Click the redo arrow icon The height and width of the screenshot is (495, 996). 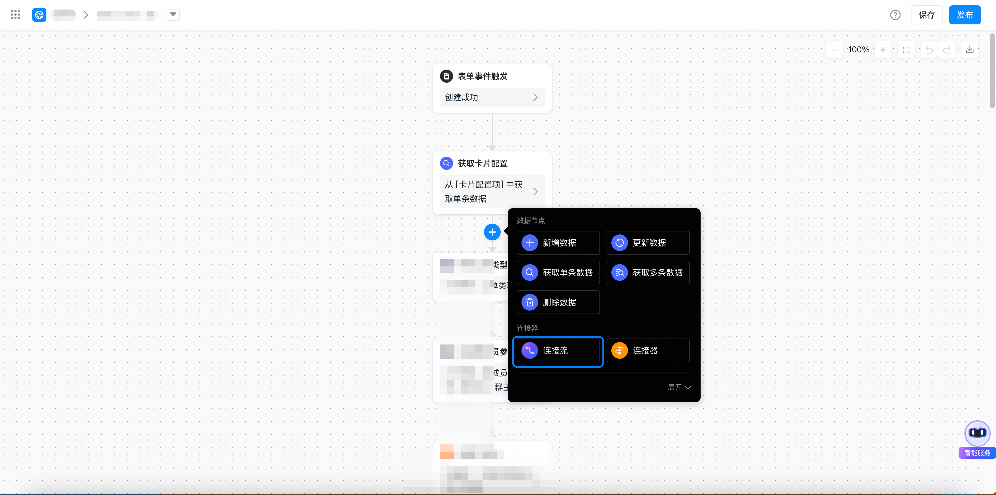(947, 50)
